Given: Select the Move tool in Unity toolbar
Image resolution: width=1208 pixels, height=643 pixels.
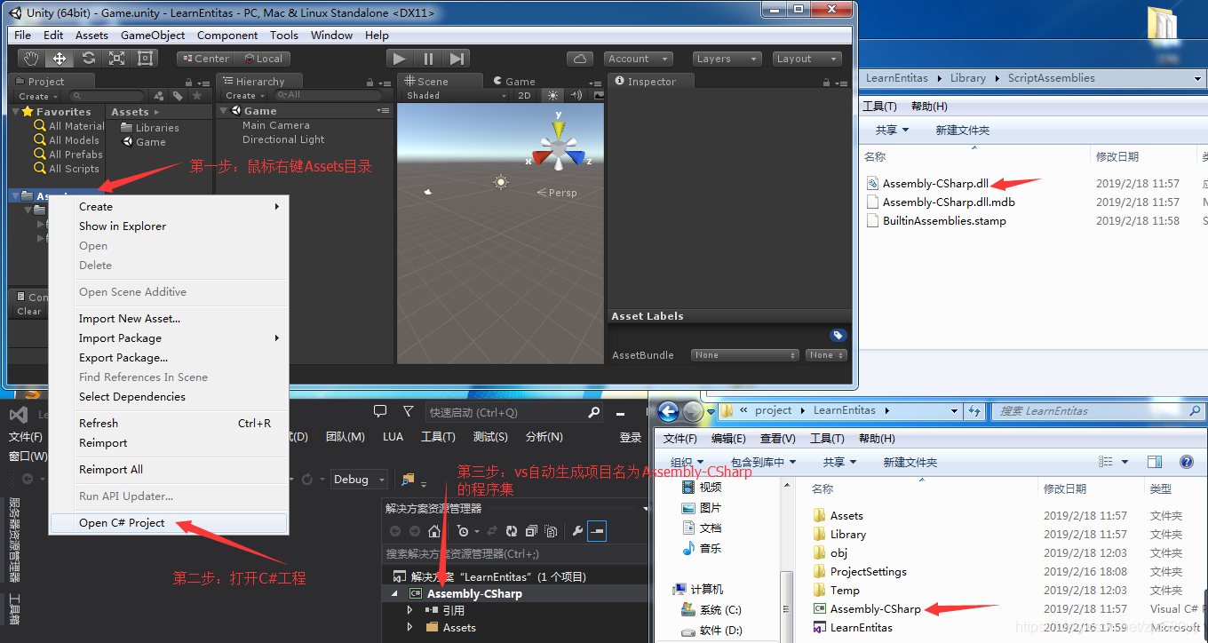Looking at the screenshot, I should coord(60,59).
